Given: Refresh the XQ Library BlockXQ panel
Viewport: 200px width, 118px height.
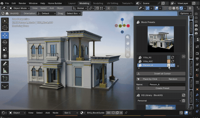Looking at the screenshot, I should coord(183,95).
